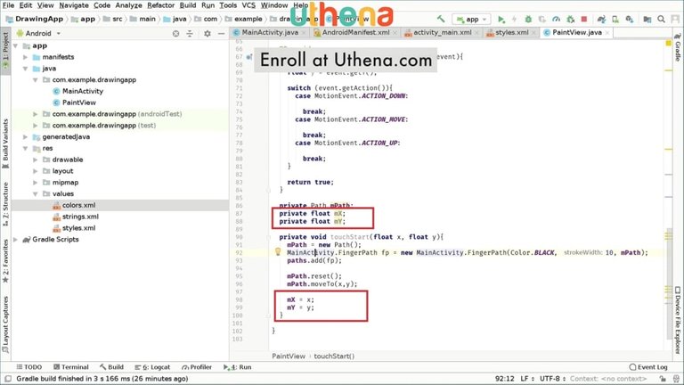Screen dimensions: 684x385
Task: Toggle the Favorites side panel
Action: 5,260
